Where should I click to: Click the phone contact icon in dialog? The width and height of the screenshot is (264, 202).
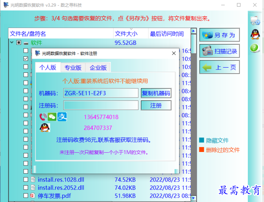43,117
